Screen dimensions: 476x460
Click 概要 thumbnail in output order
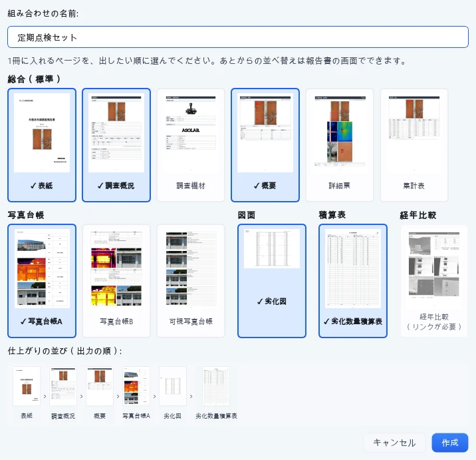pos(100,386)
